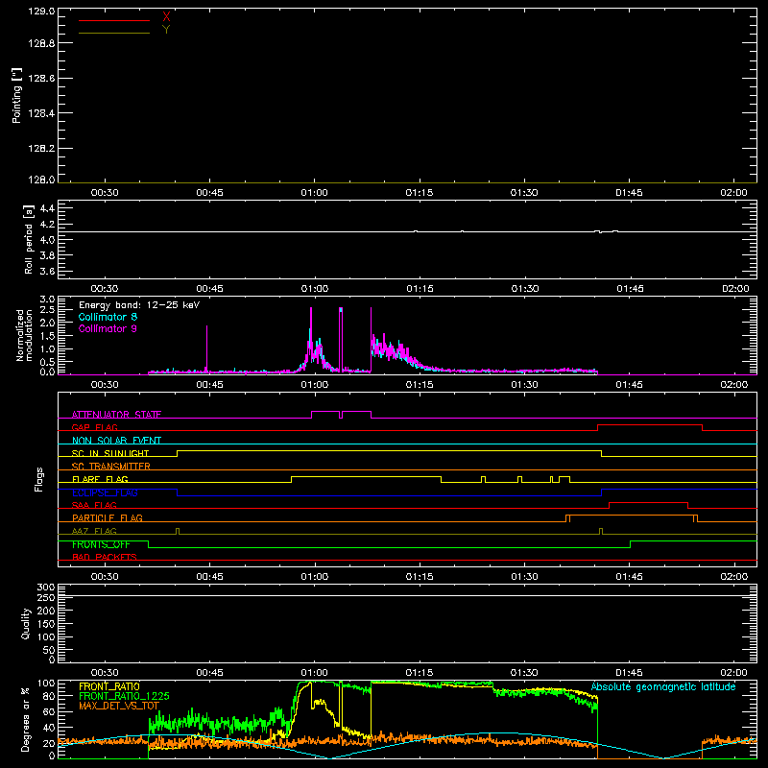The height and width of the screenshot is (768, 768).
Task: Click the FRONTS_OFF flag label
Action: (x=101, y=544)
